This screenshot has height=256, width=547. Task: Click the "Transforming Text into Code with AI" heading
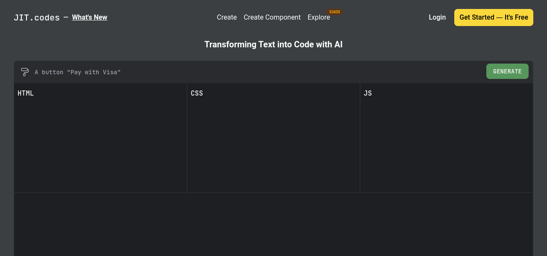[273, 44]
